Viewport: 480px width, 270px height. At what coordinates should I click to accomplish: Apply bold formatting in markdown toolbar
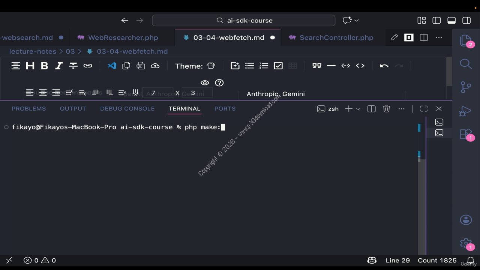44,66
